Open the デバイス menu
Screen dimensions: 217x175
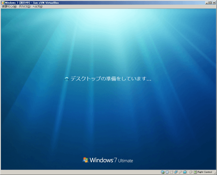[25, 7]
